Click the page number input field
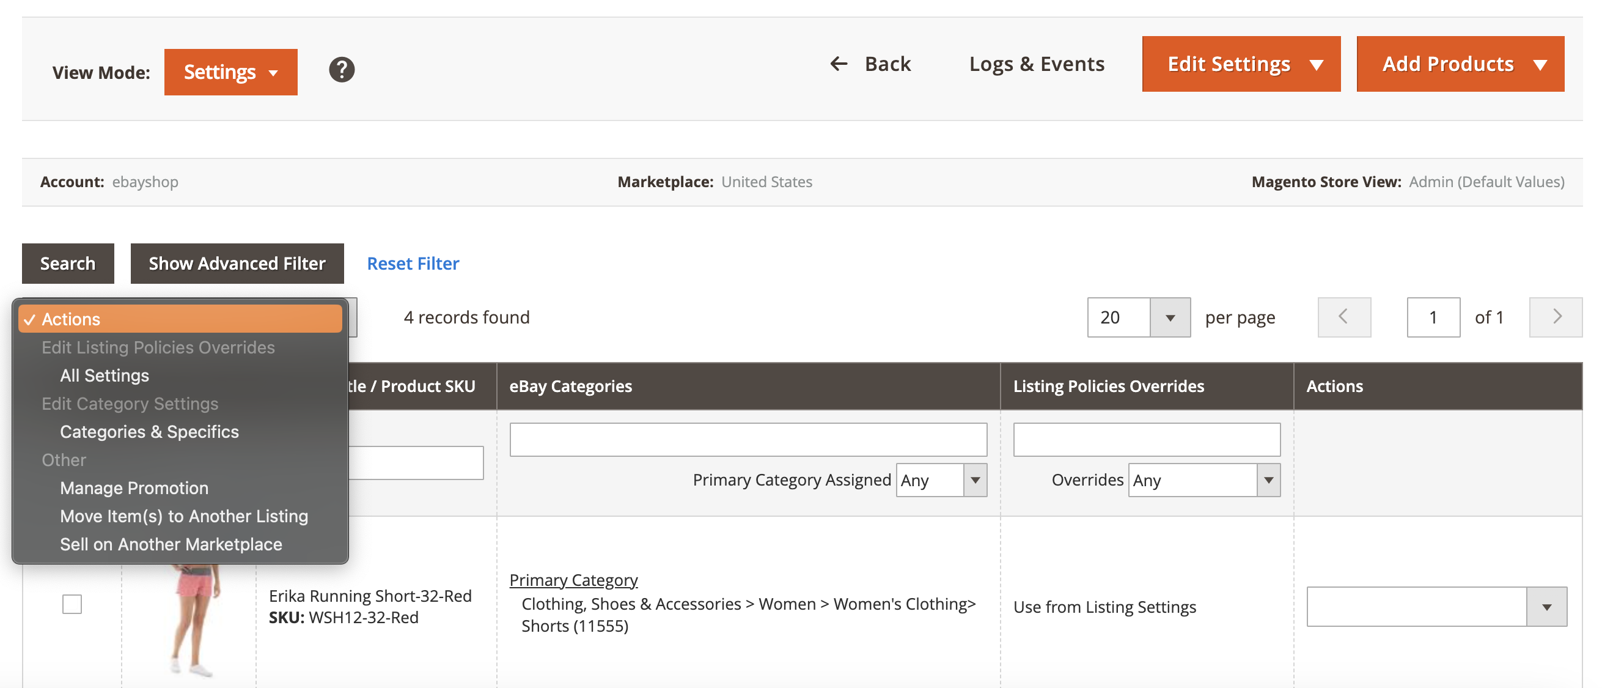The height and width of the screenshot is (688, 1602). (x=1433, y=317)
